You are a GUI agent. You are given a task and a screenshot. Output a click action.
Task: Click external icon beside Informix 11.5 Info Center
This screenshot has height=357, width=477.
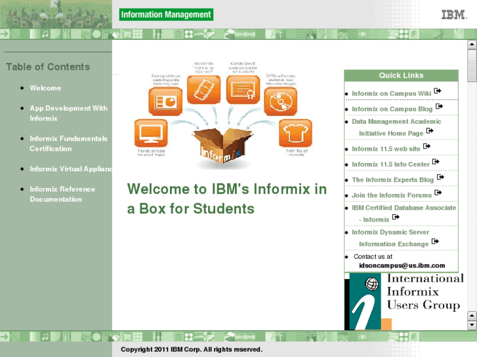tap(436, 162)
